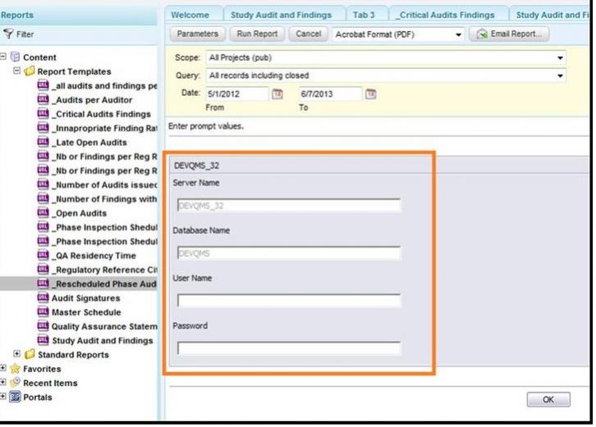Click the _Number of Audits issued report icon
This screenshot has height=427, width=596.
point(43,184)
